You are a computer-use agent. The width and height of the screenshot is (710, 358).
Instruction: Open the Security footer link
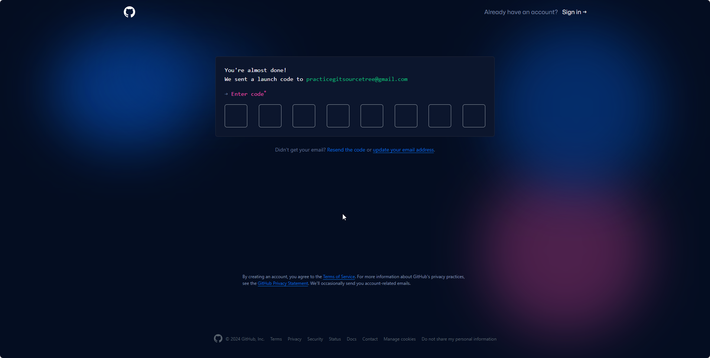pos(315,339)
